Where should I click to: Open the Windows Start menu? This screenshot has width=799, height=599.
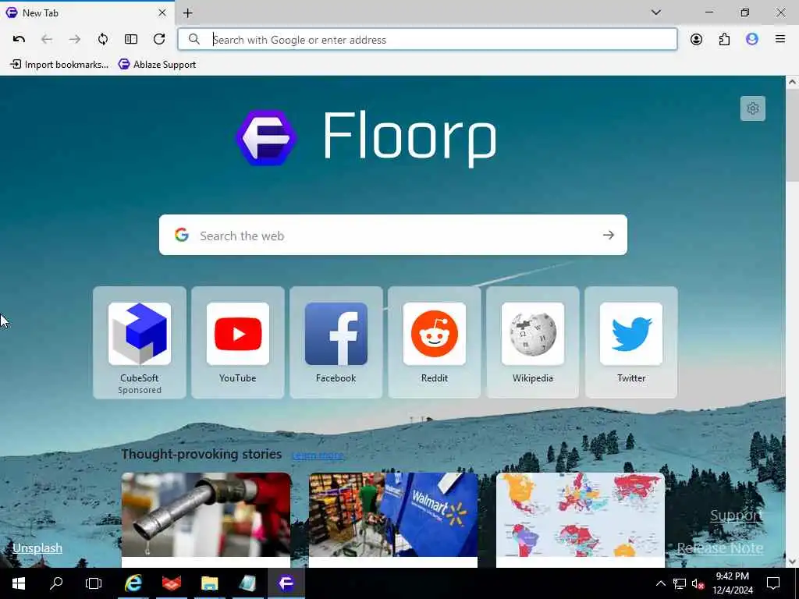pos(19,583)
